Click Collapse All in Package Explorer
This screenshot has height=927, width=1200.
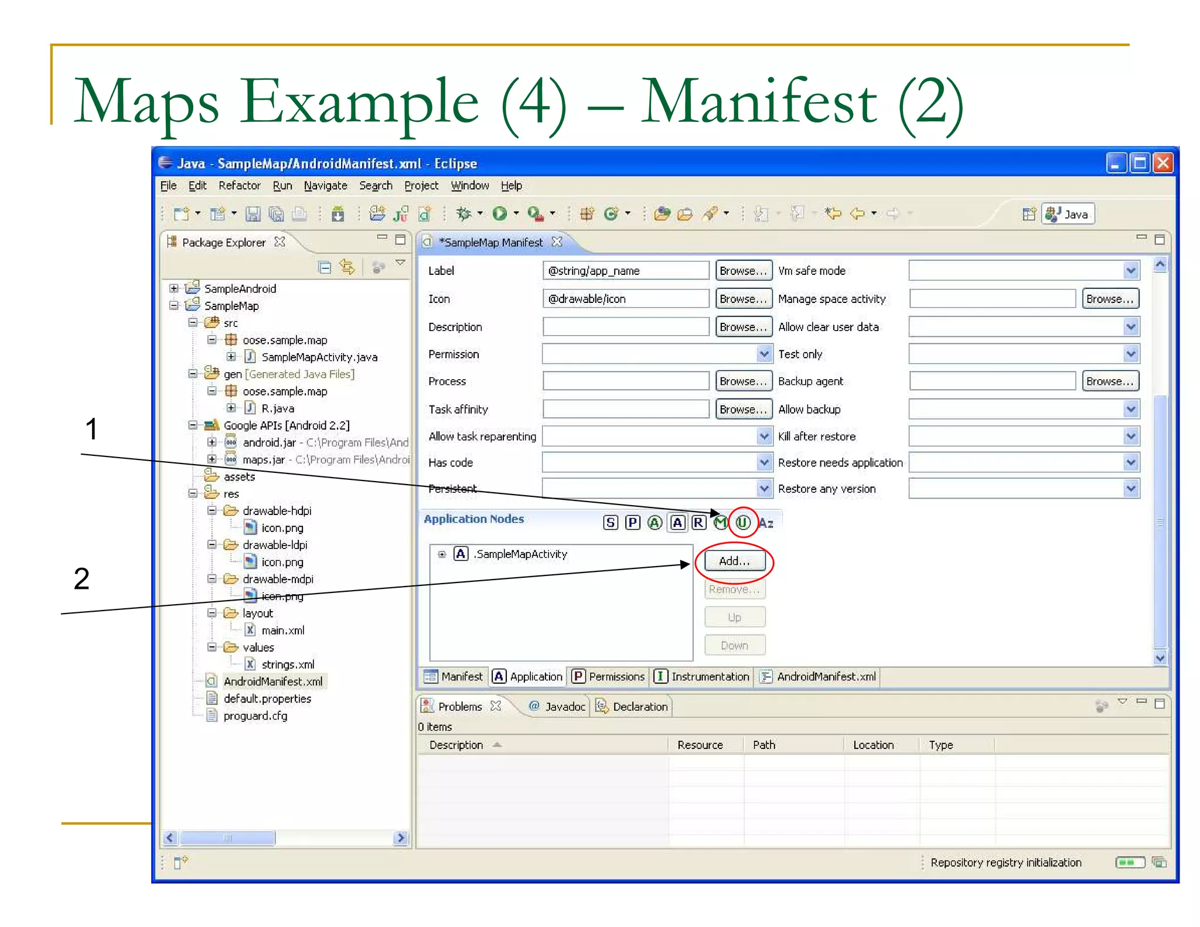tap(324, 267)
